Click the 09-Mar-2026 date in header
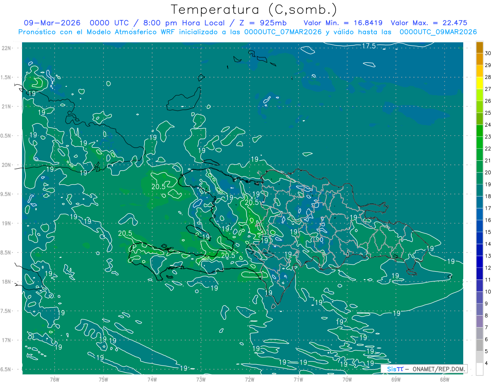This screenshot has width=499, height=385. coord(52,23)
